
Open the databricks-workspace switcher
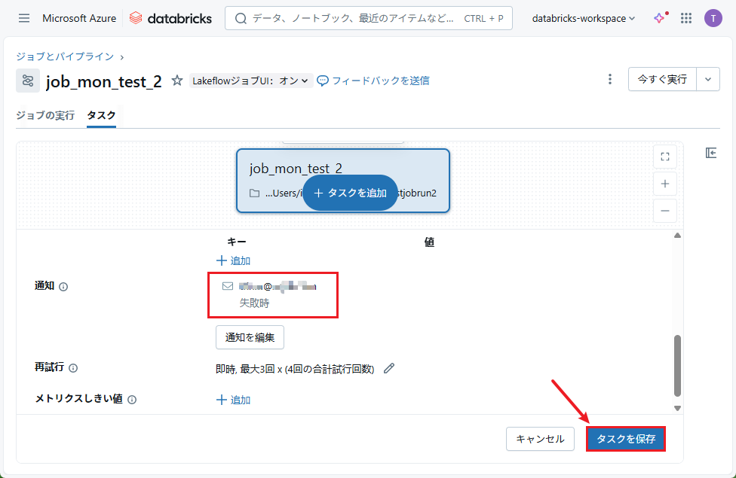(x=584, y=18)
